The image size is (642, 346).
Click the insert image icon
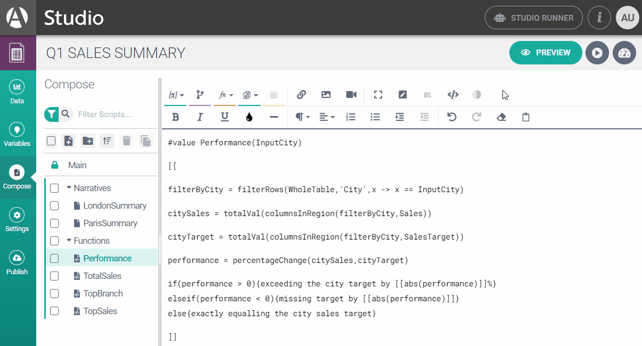click(x=326, y=95)
